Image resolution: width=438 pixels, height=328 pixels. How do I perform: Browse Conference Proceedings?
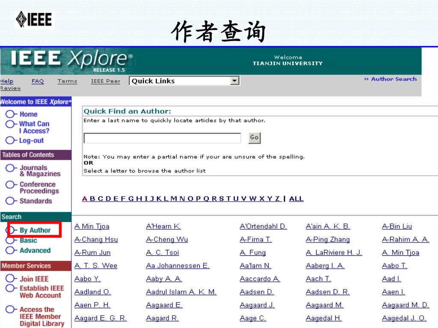click(x=39, y=188)
